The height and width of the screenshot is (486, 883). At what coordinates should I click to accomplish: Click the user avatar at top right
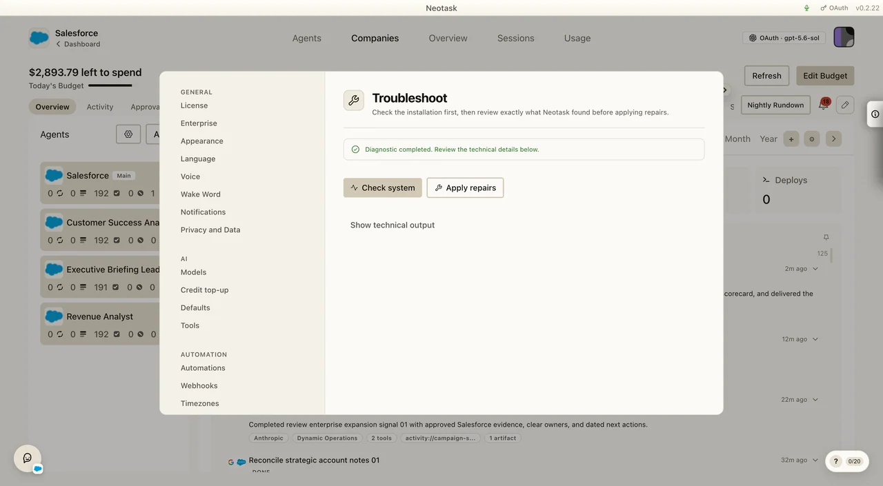pyautogui.click(x=844, y=37)
